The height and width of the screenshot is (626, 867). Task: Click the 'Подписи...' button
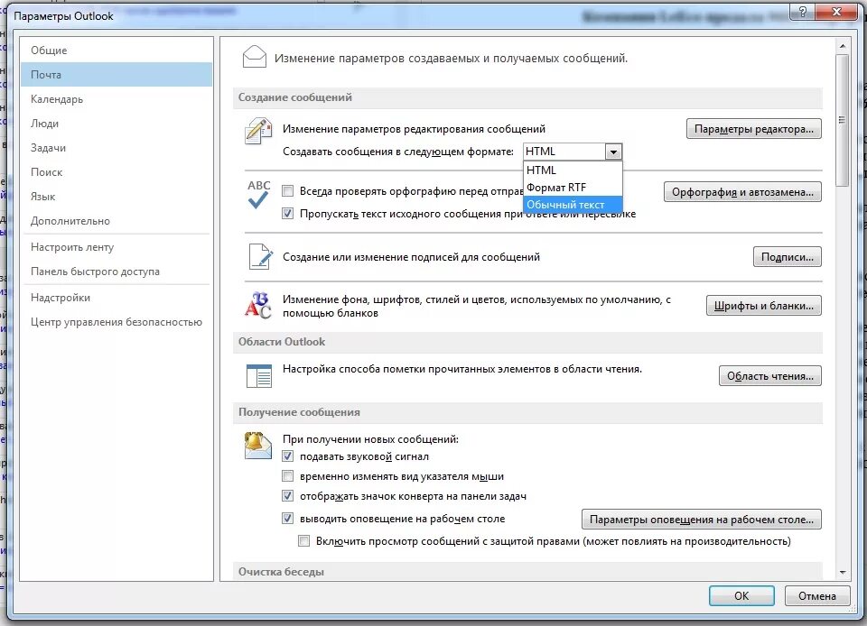[787, 257]
